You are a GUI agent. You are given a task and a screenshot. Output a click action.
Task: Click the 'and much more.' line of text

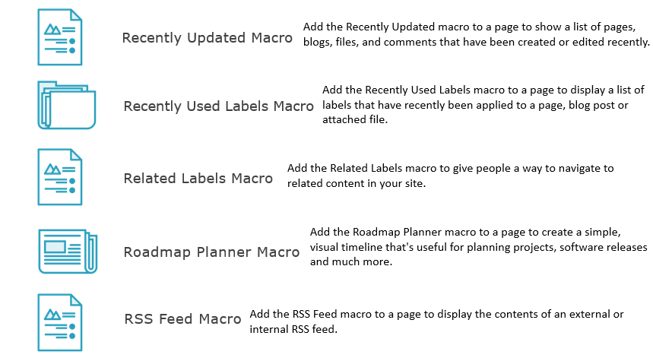point(351,262)
